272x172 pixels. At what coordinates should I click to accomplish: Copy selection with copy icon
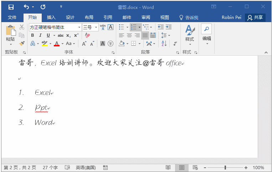point(22,35)
